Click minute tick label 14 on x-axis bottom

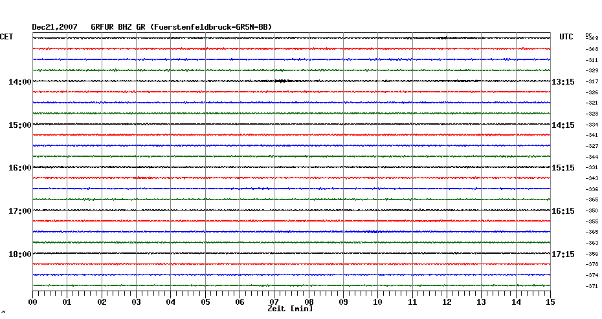(x=516, y=302)
